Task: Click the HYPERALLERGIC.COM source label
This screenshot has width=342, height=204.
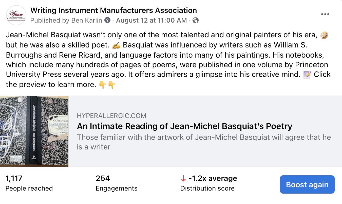Action: (111, 116)
